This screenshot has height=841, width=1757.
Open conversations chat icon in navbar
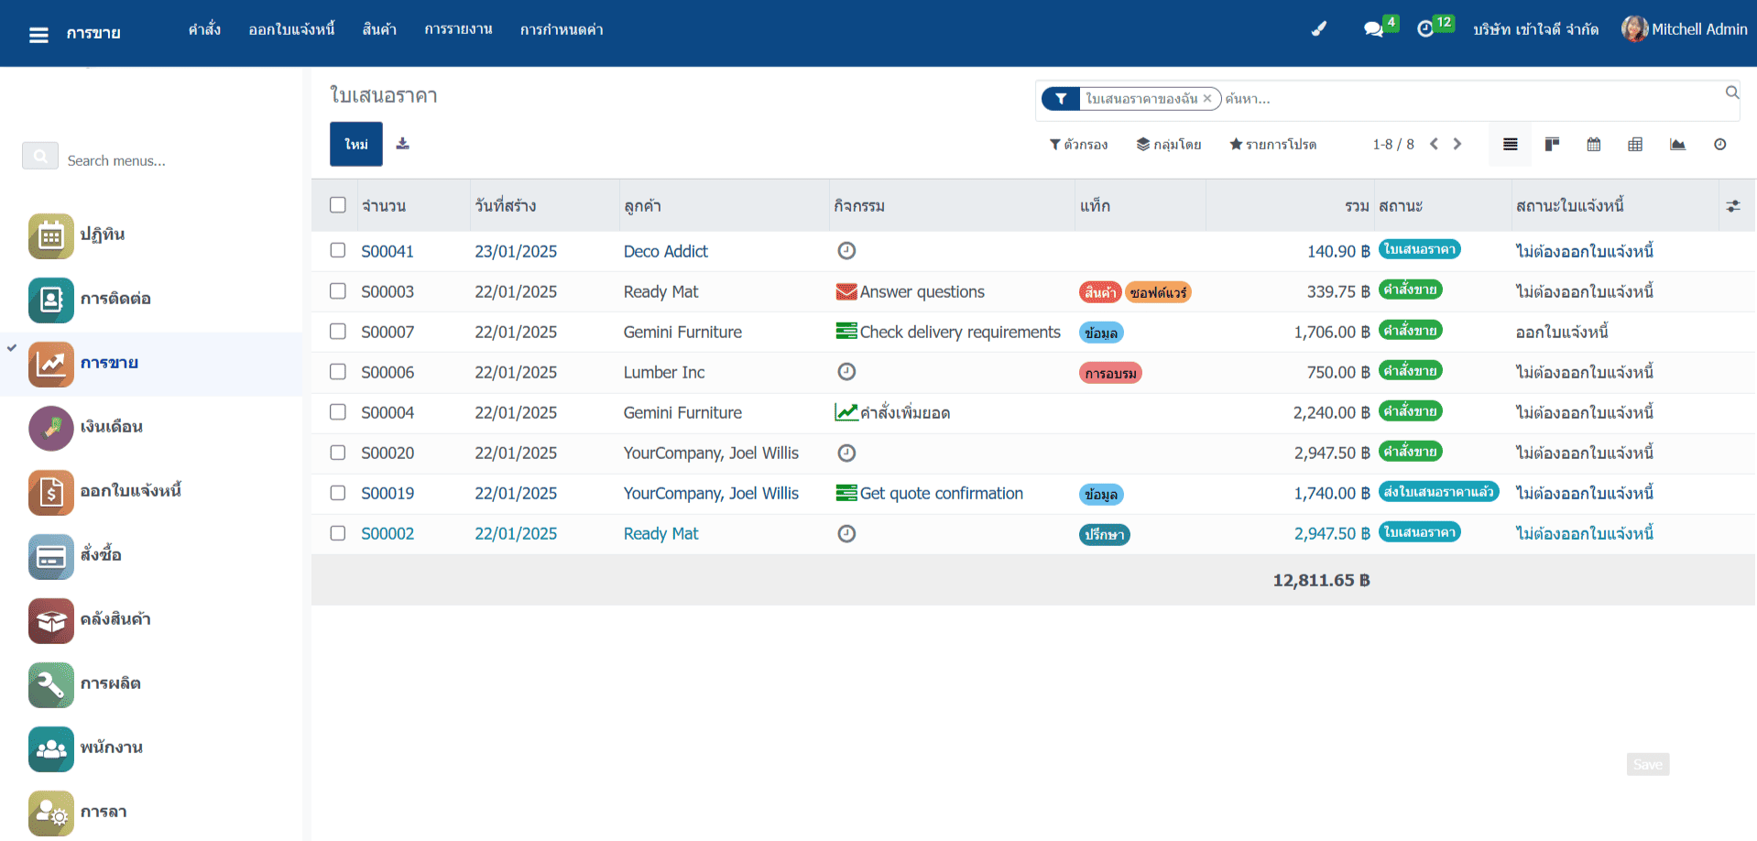1372,29
